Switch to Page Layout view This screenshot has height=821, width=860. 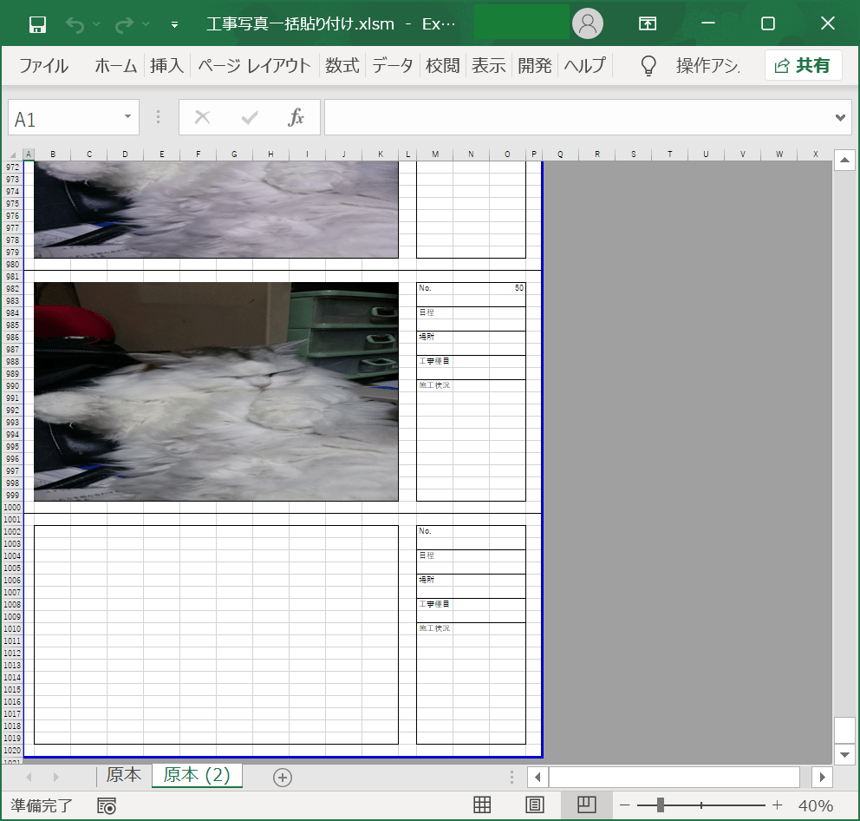tap(535, 805)
